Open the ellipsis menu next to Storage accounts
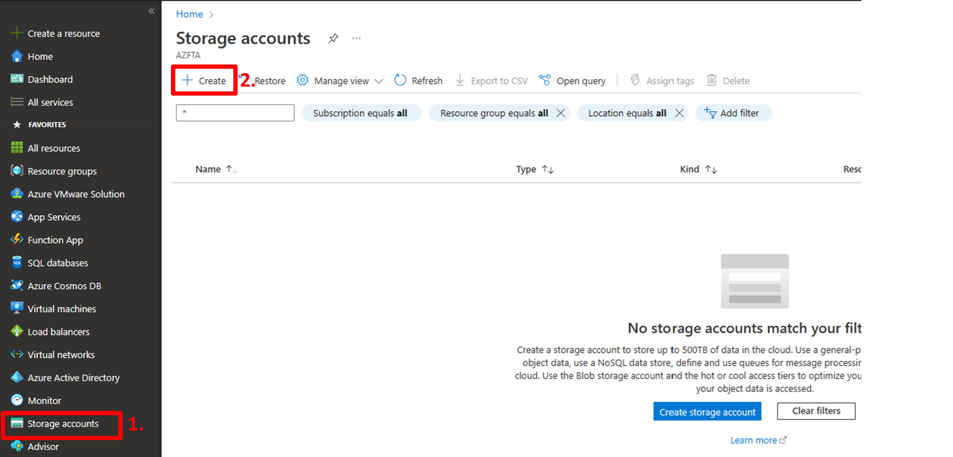The width and height of the screenshot is (953, 457). 356,38
